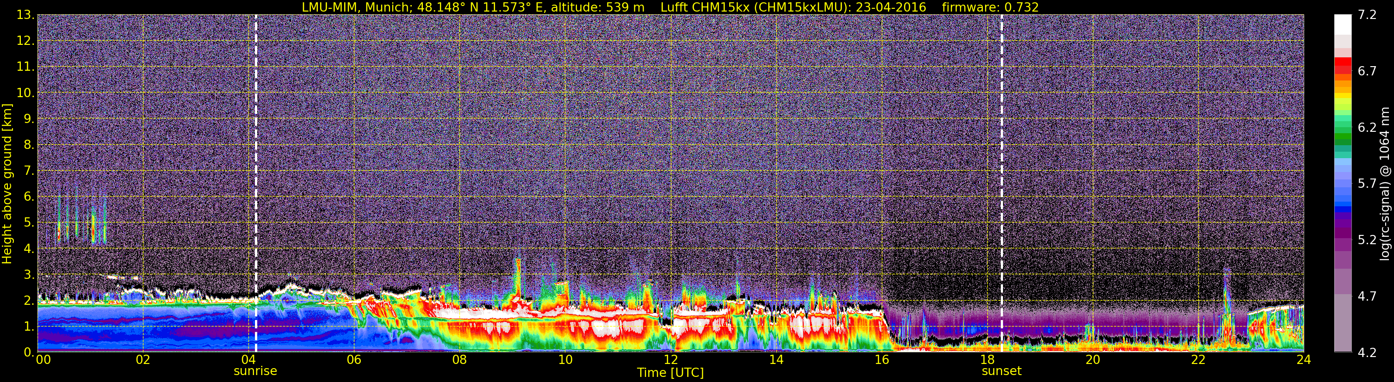Click the height axis tick label '6.'
1394x382 pixels.
(29, 197)
